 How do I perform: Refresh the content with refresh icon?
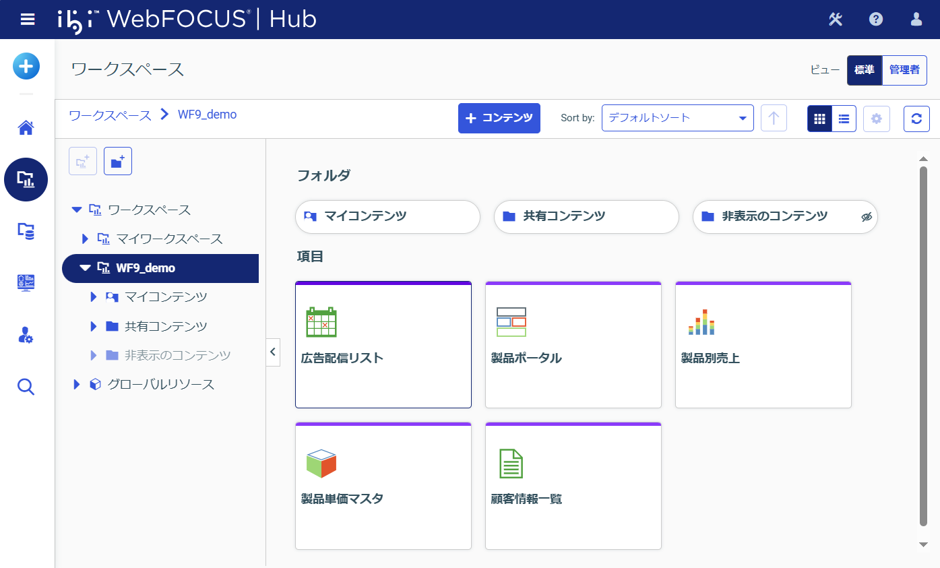916,119
